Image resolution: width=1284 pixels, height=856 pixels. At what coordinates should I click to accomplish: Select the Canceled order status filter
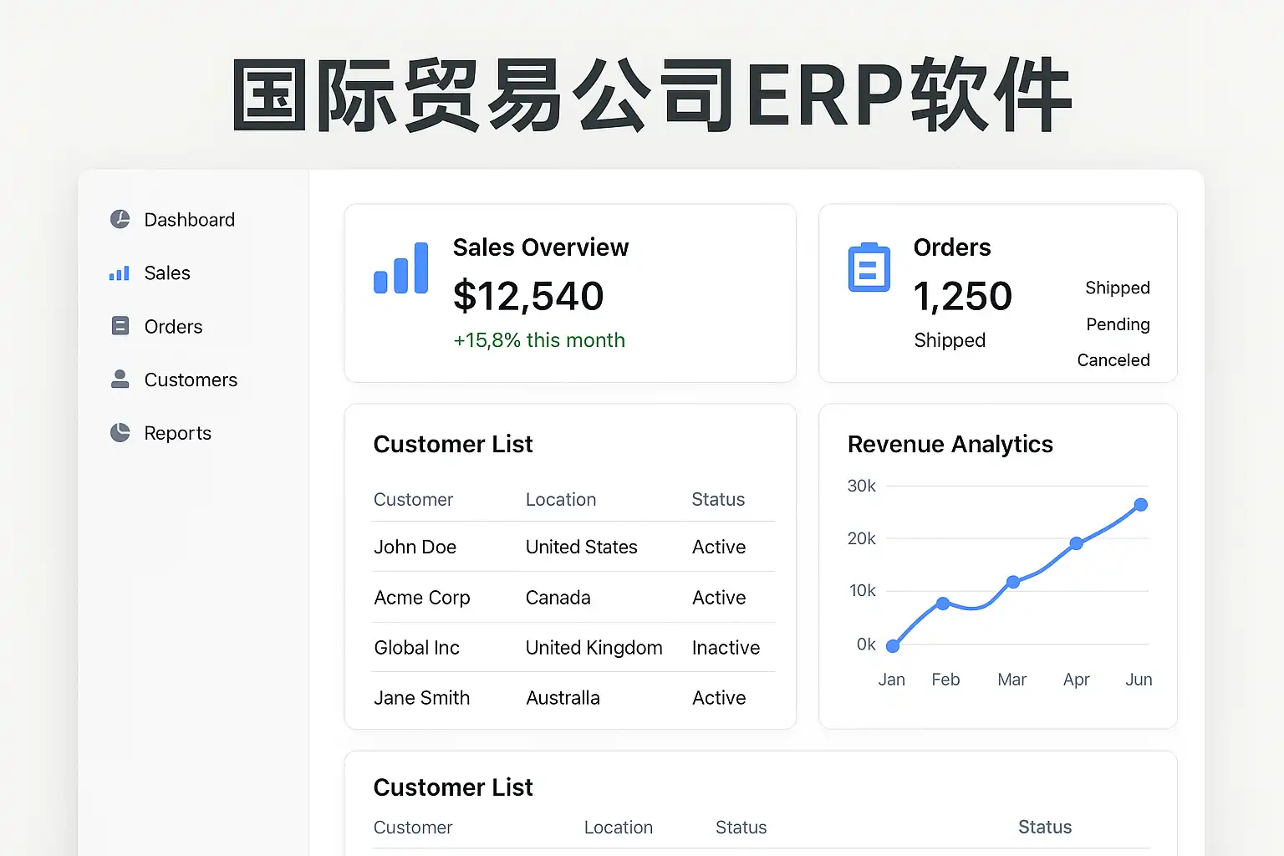(x=1113, y=360)
